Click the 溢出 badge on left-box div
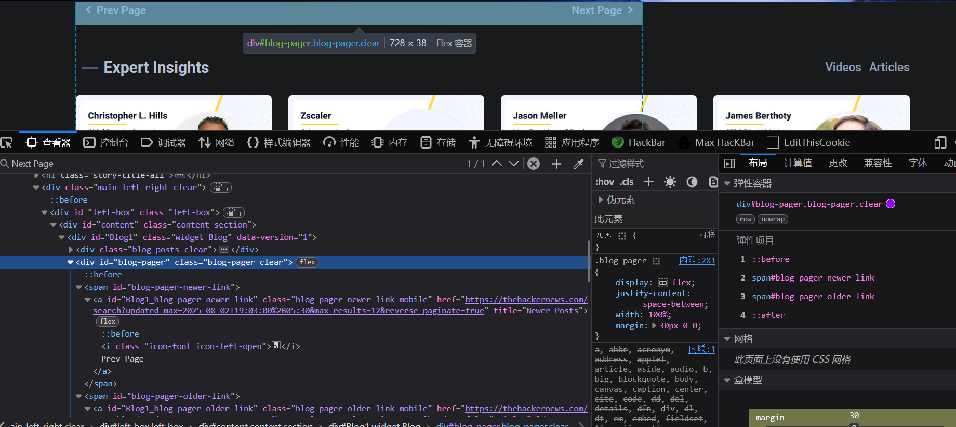Image resolution: width=956 pixels, height=427 pixels. click(234, 212)
